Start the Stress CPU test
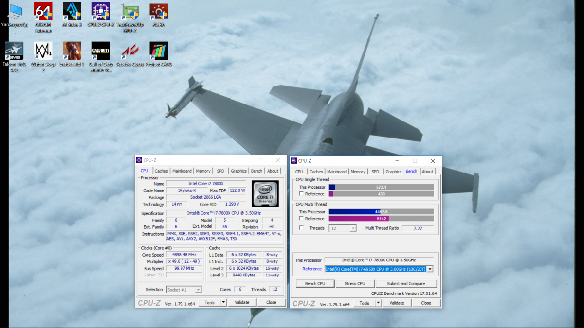584x328 pixels. coord(355,284)
